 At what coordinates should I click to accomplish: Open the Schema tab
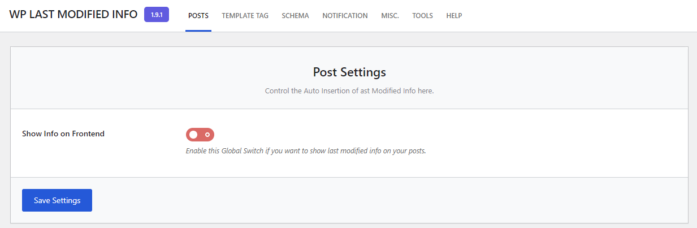(x=295, y=16)
